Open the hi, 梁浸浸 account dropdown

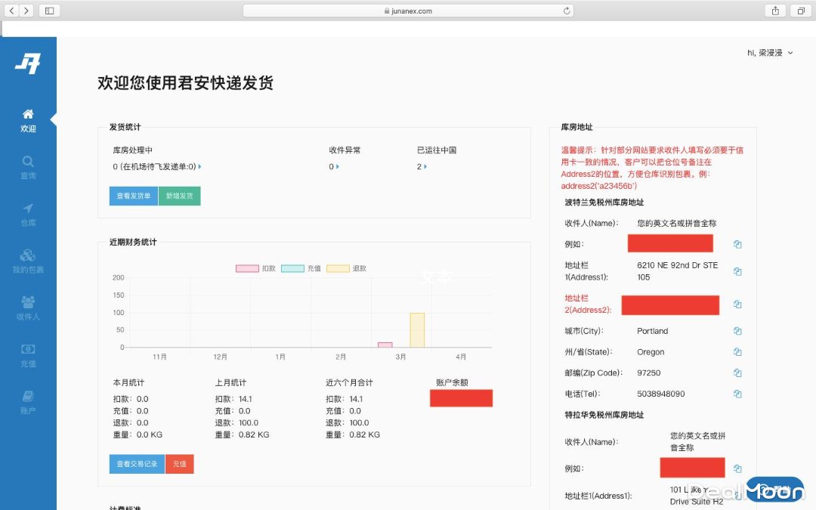tap(770, 53)
